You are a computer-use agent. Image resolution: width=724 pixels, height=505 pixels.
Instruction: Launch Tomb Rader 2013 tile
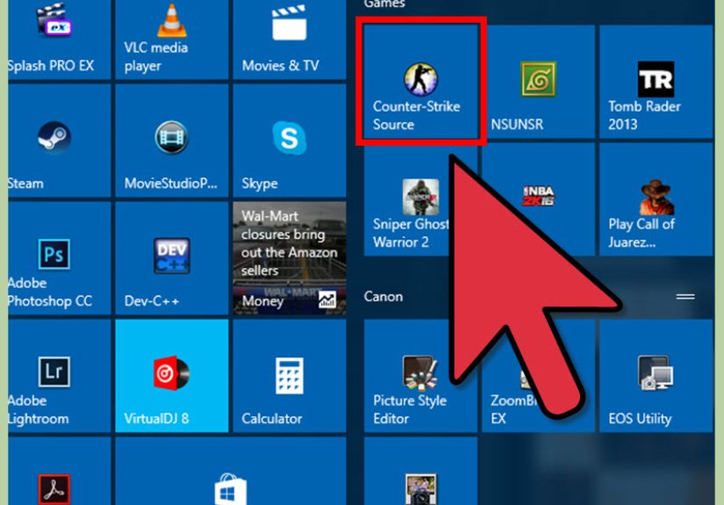656,82
